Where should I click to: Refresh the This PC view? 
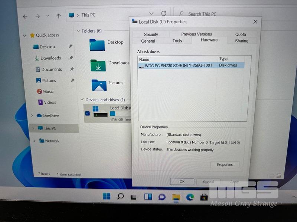click(163, 14)
